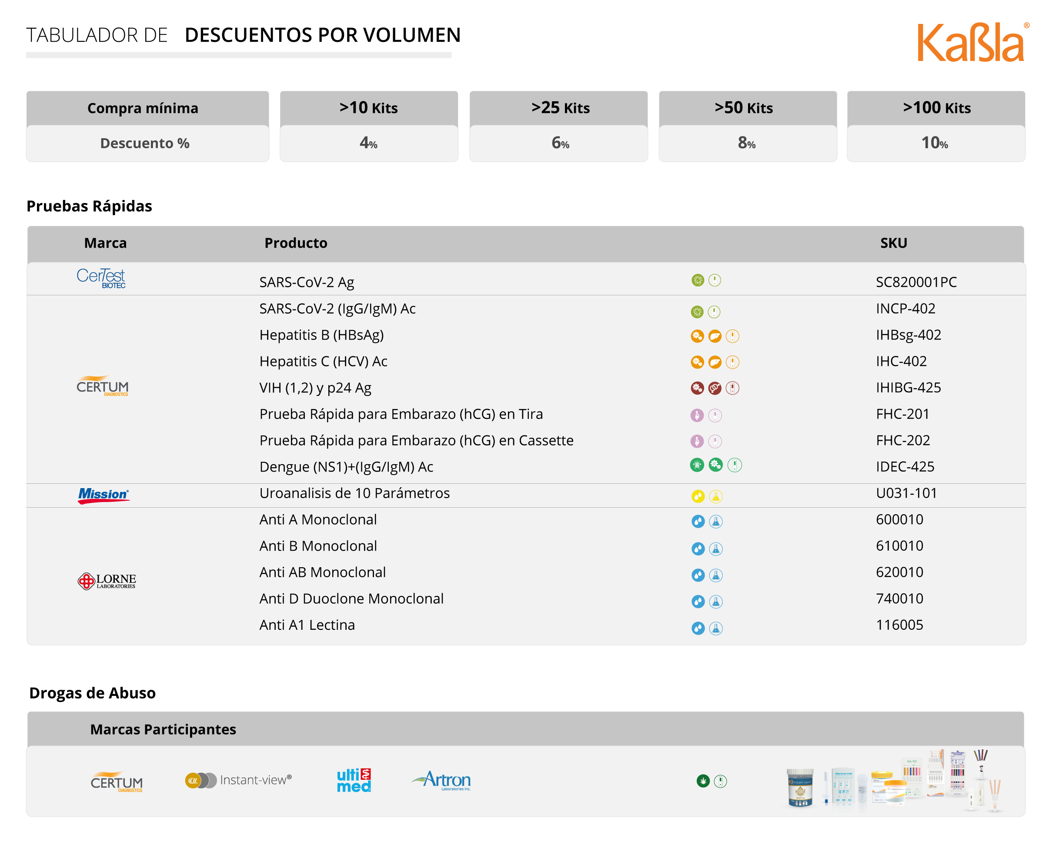The width and height of the screenshot is (1052, 848).
Task: Click the SKU column header
Action: (x=893, y=243)
